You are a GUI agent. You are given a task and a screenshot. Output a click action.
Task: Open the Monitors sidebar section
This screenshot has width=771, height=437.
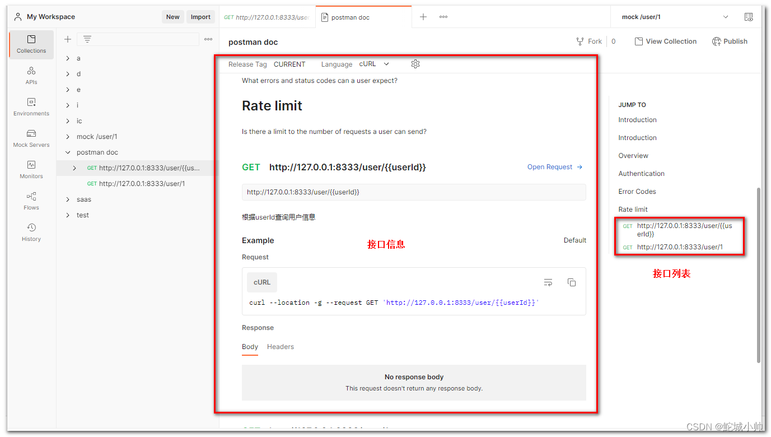point(31,170)
